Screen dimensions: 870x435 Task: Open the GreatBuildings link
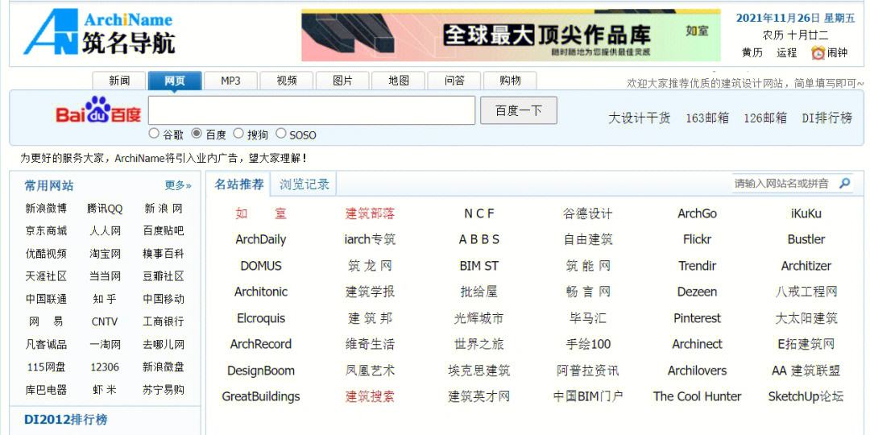pos(261,396)
